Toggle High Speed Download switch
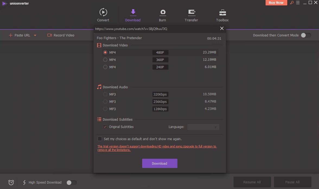Image resolution: width=319 pixels, height=189 pixels. pos(72,183)
